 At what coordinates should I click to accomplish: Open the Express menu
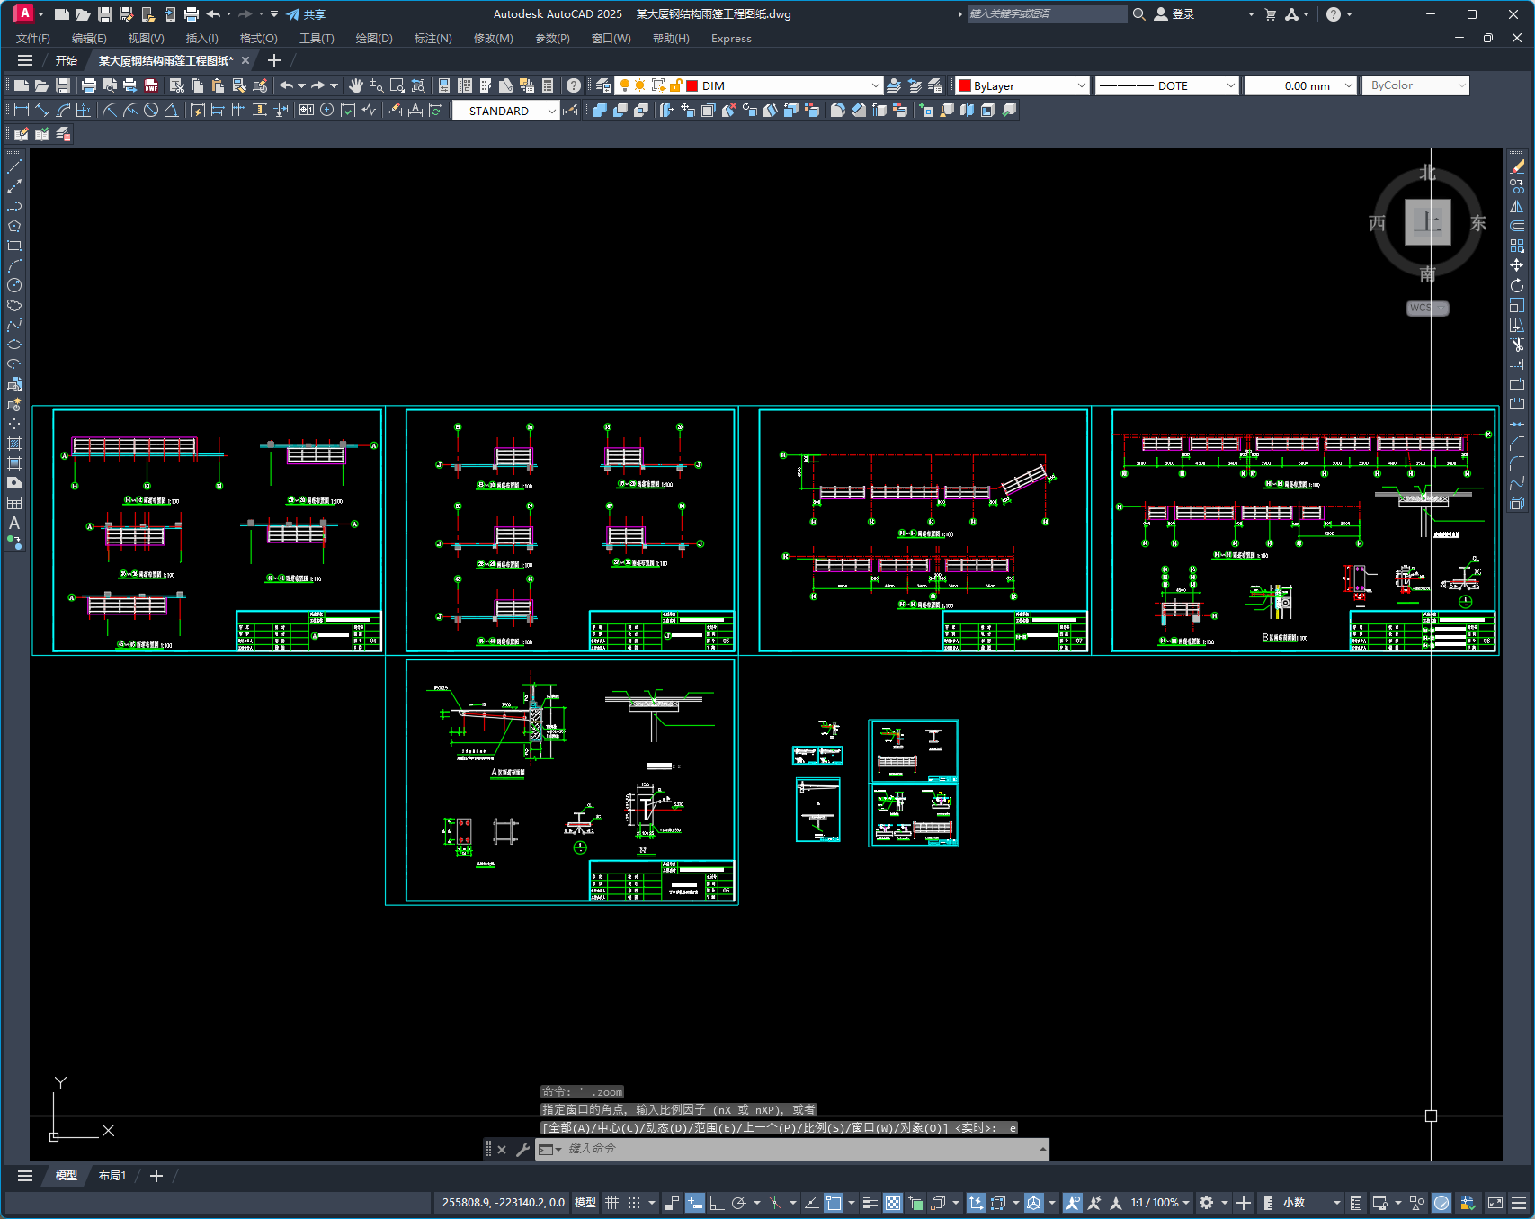(x=731, y=39)
